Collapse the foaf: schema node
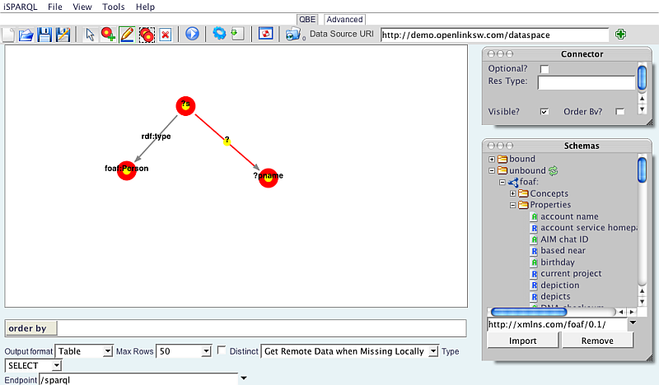This screenshot has height=385, width=659. 502,182
